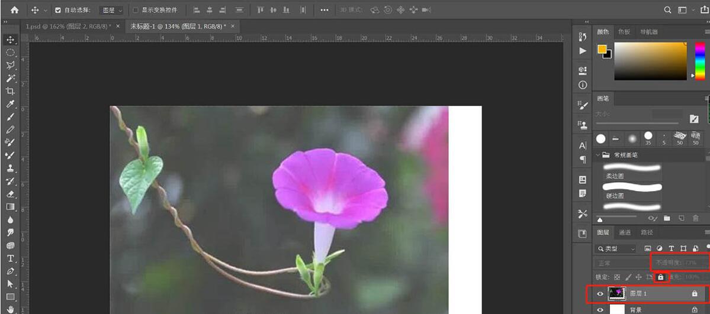Image resolution: width=710 pixels, height=314 pixels.
Task: Switch to the 通道 panel tab
Action: point(625,232)
